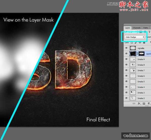
Task: Hide the Smoke 3 layer
Action: [126, 92]
